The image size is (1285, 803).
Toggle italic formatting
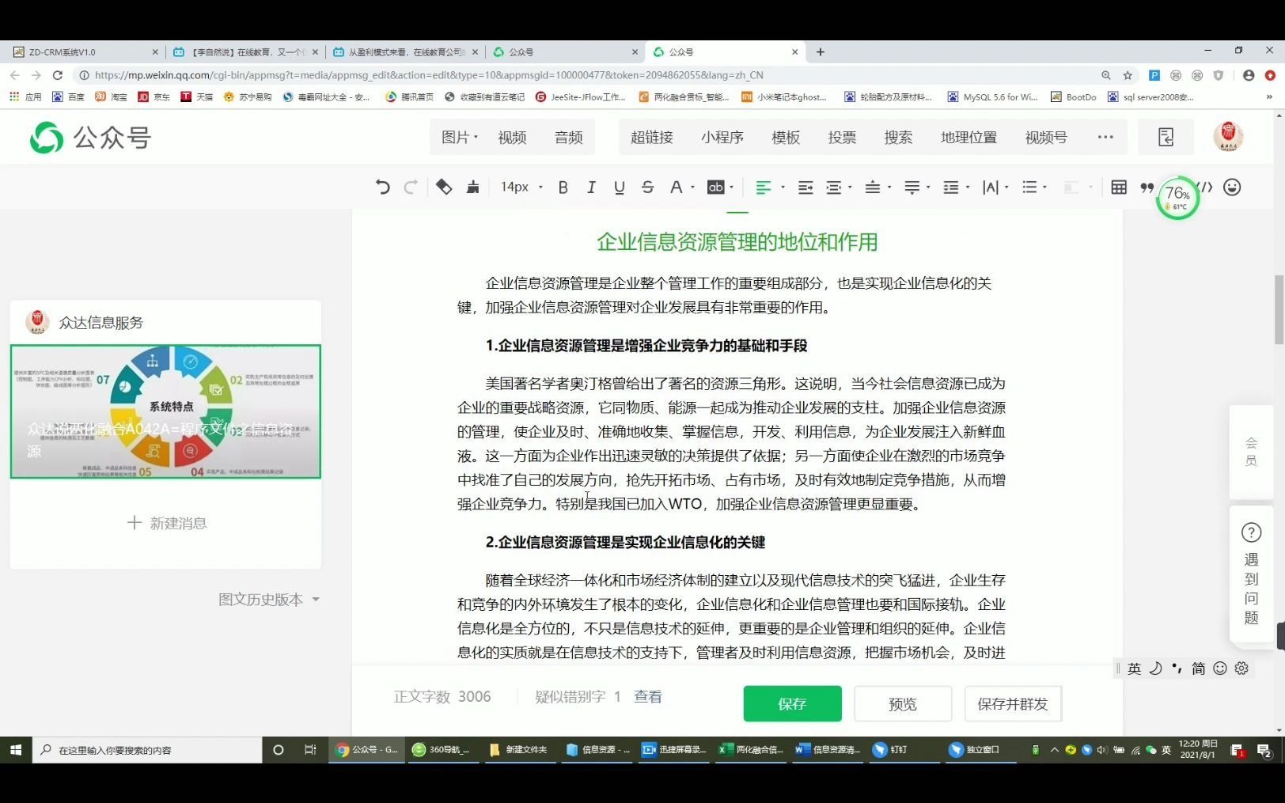click(591, 187)
